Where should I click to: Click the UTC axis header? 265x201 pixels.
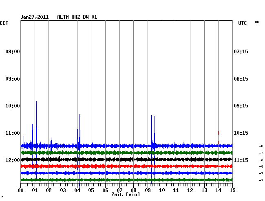pos(242,23)
